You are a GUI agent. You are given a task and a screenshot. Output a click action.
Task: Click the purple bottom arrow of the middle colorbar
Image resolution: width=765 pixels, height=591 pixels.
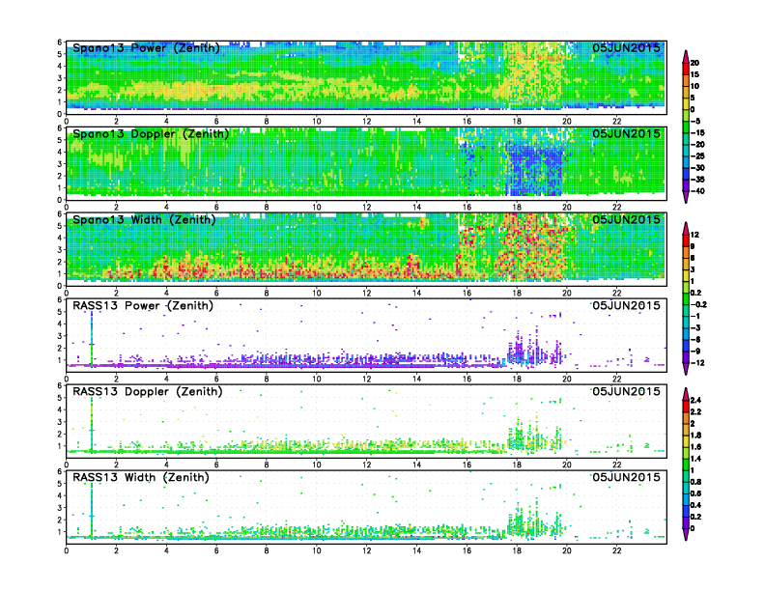(686, 369)
